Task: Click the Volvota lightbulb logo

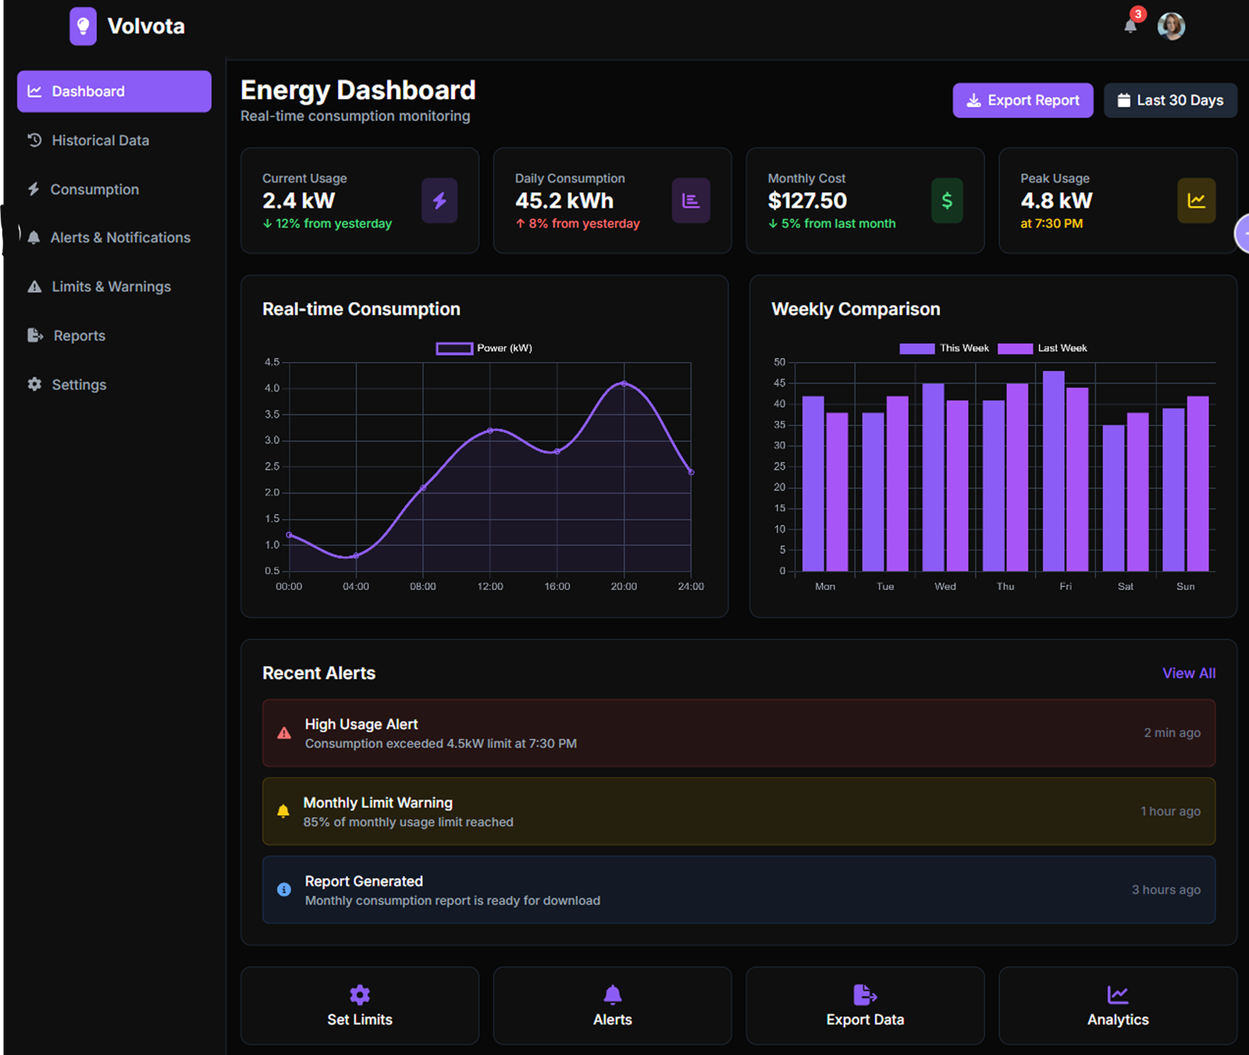Action: tap(83, 27)
